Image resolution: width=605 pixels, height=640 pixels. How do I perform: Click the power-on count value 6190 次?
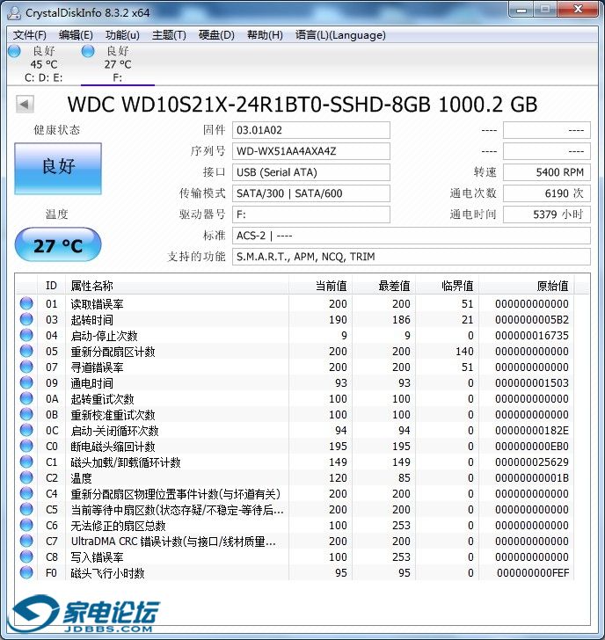pos(547,193)
